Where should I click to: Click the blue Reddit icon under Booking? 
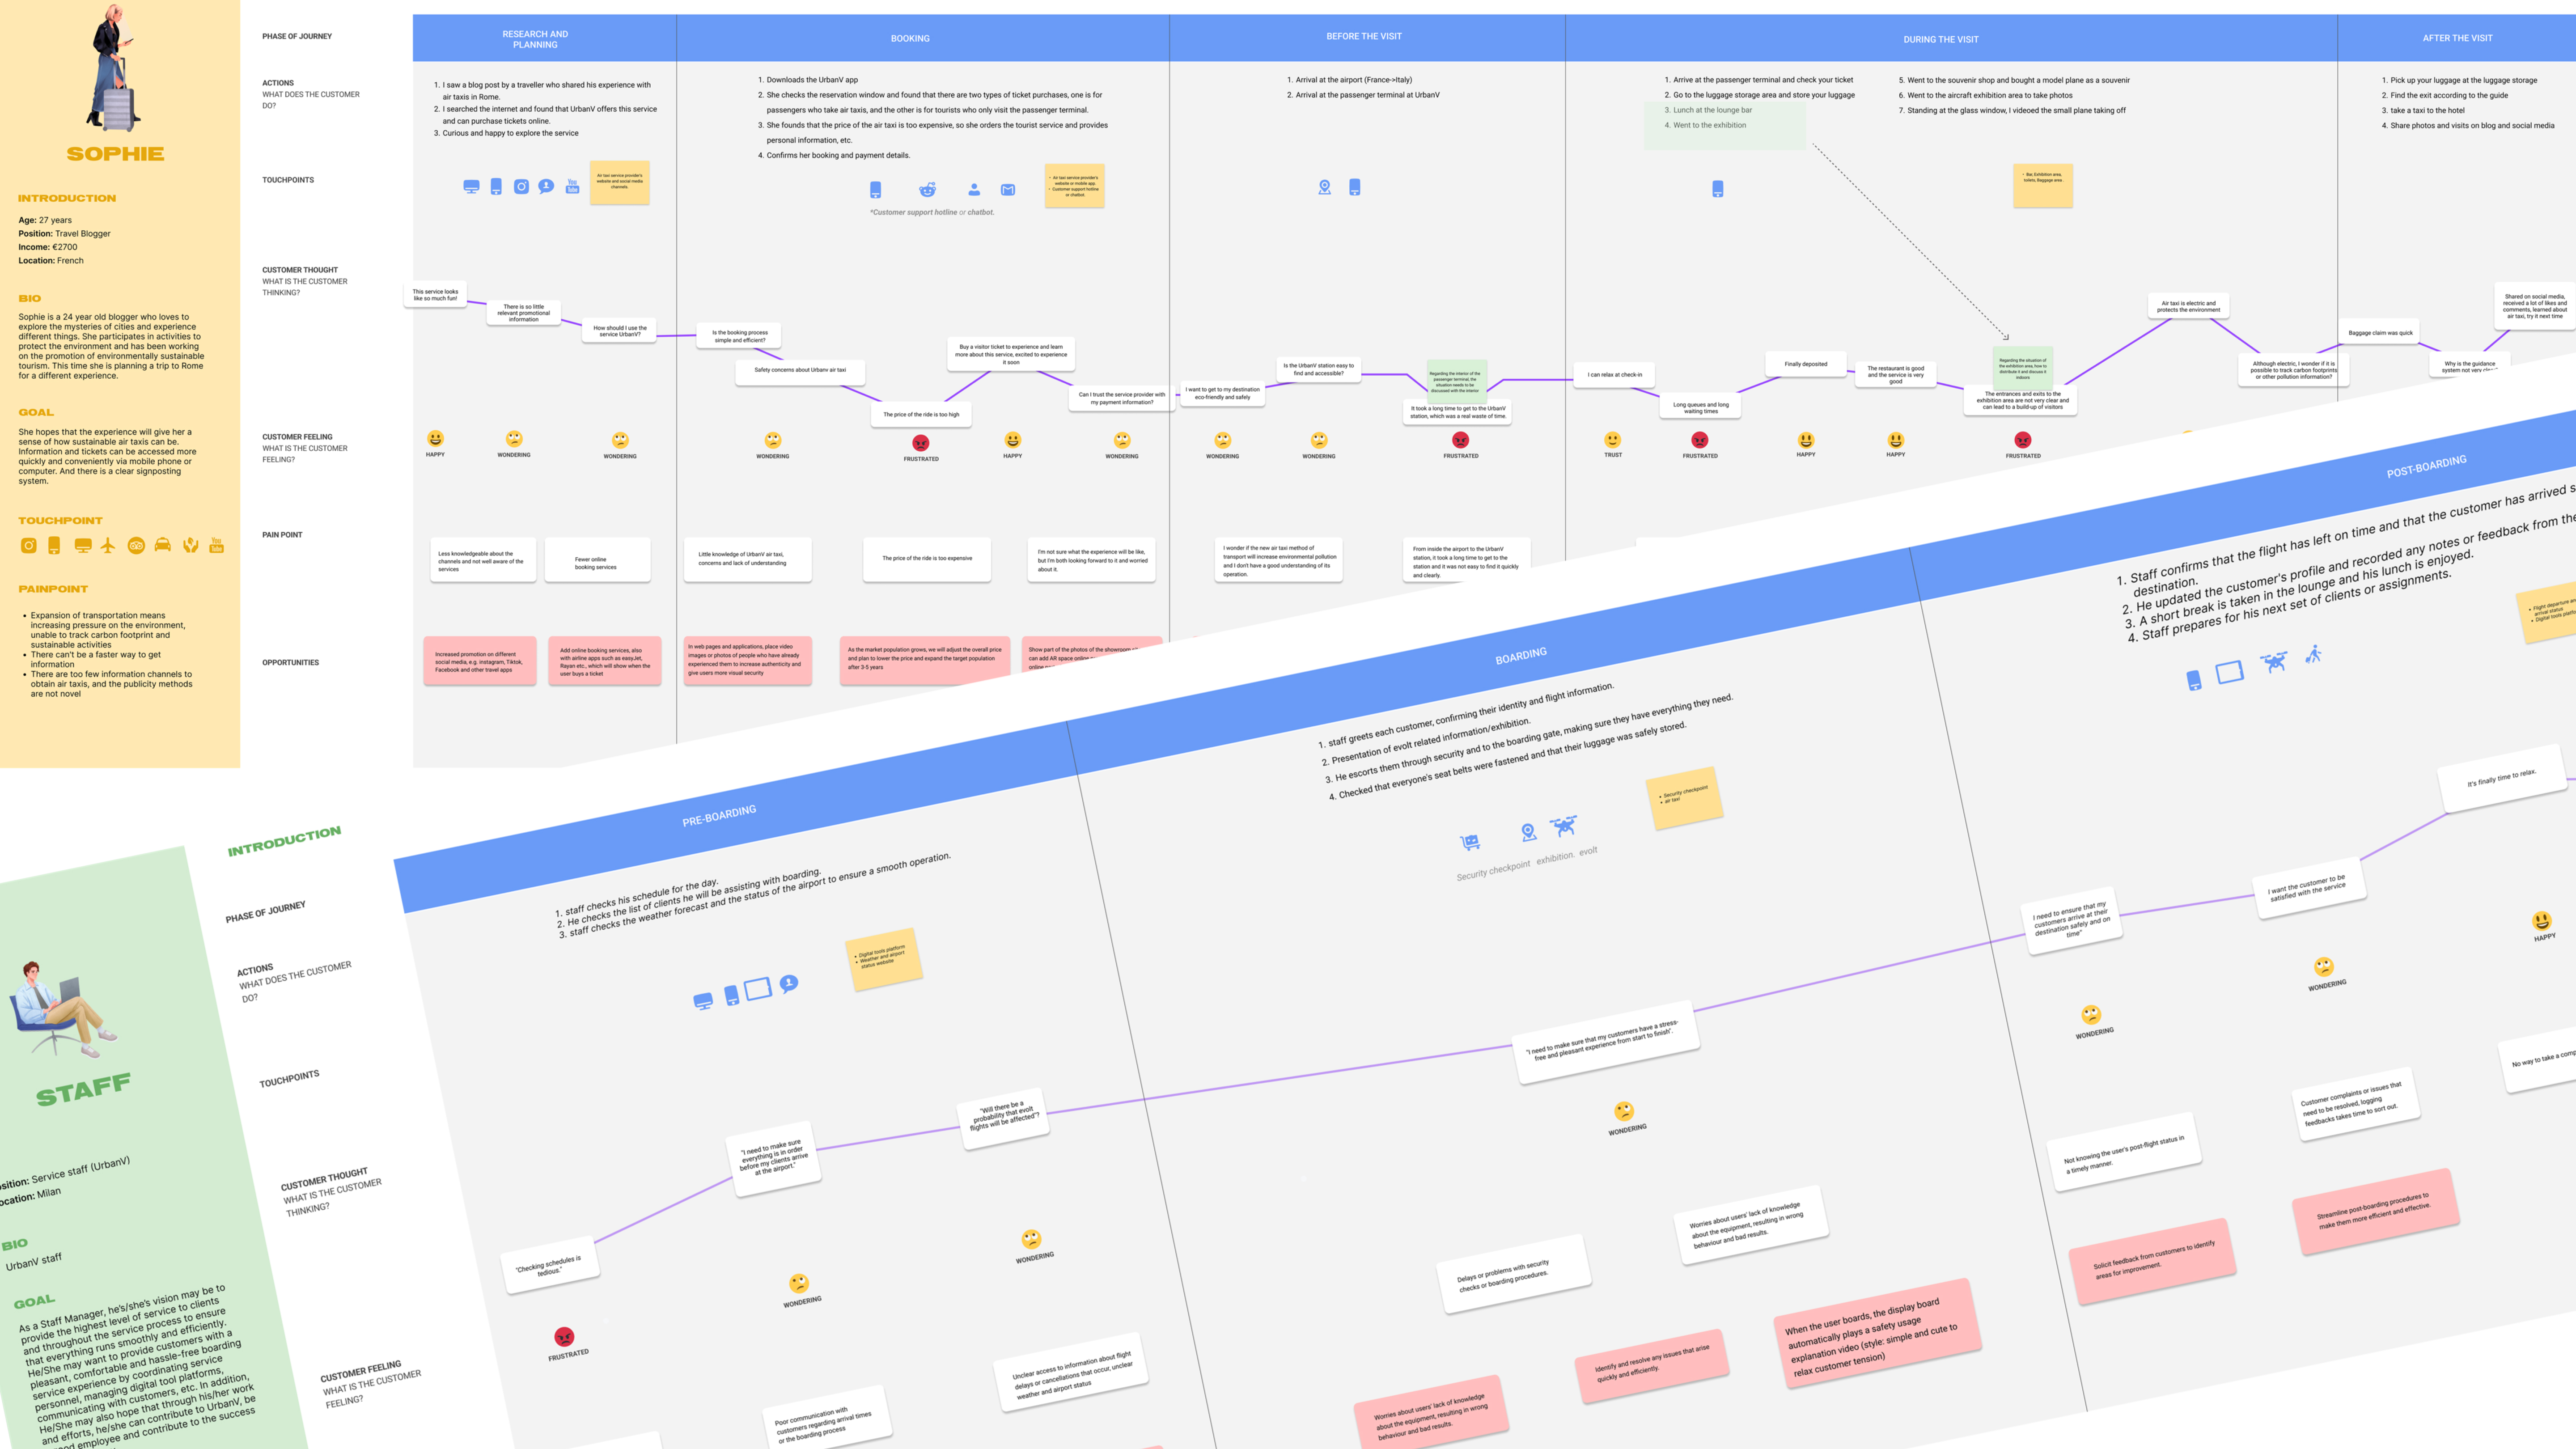(927, 189)
